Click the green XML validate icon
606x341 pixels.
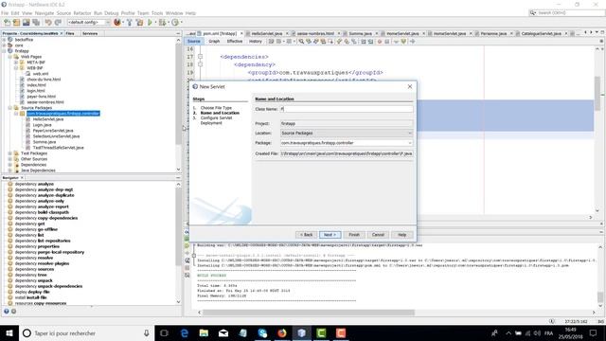pyautogui.click(x=403, y=42)
